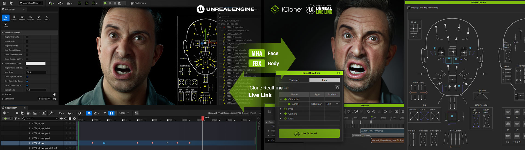Viewport: 525px width, 150px height.
Task: Toggle the Display Layer Key Values Only checkbox
Action: coord(409,8)
